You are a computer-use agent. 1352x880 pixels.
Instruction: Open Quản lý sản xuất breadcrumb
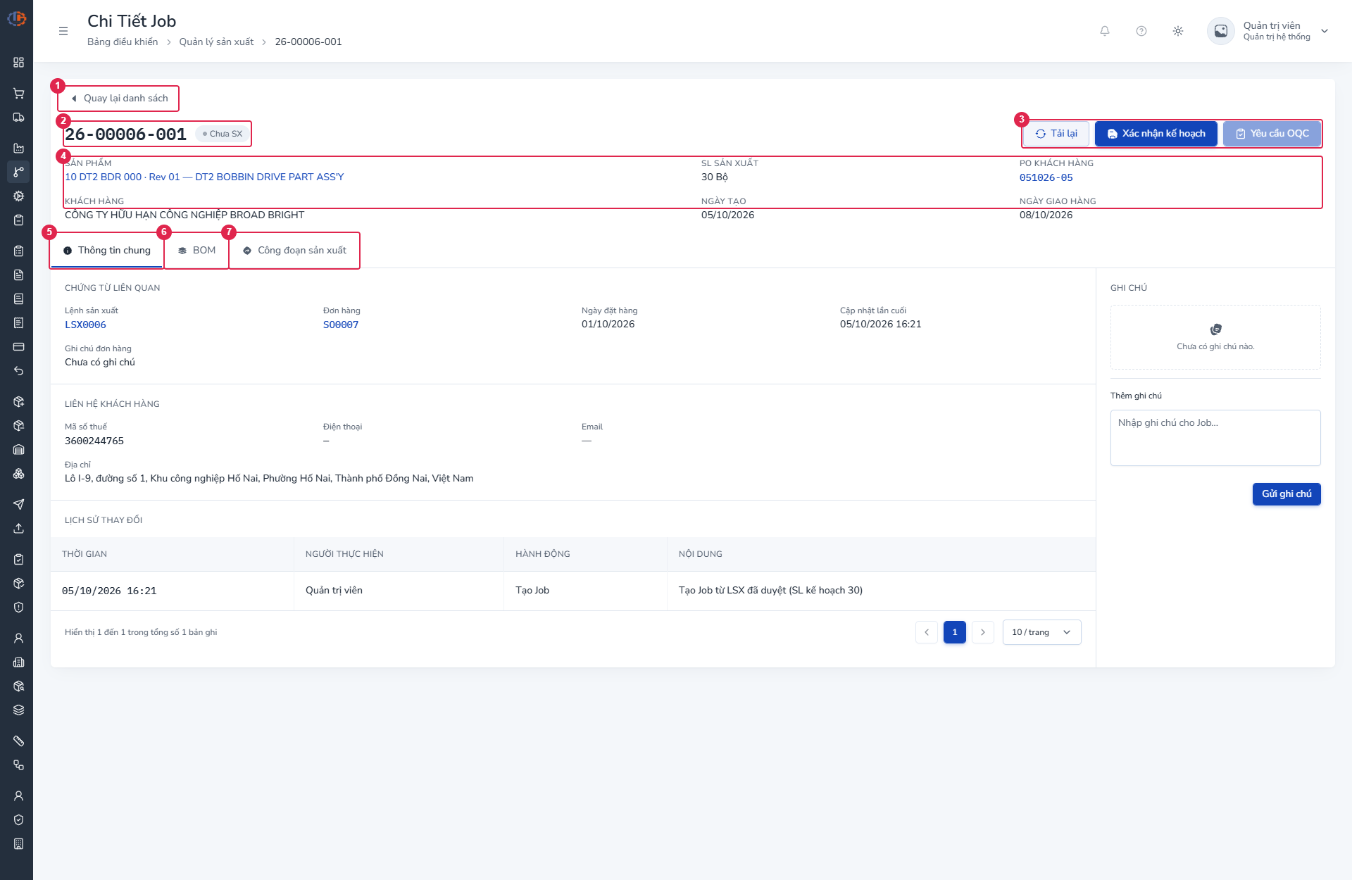tap(216, 42)
